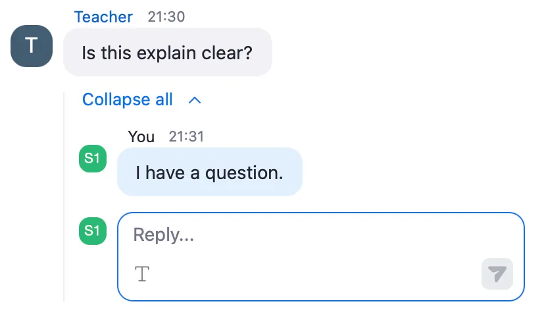546x312 pixels.
Task: Click the word "explain" in Teacher's message
Action: [167, 53]
